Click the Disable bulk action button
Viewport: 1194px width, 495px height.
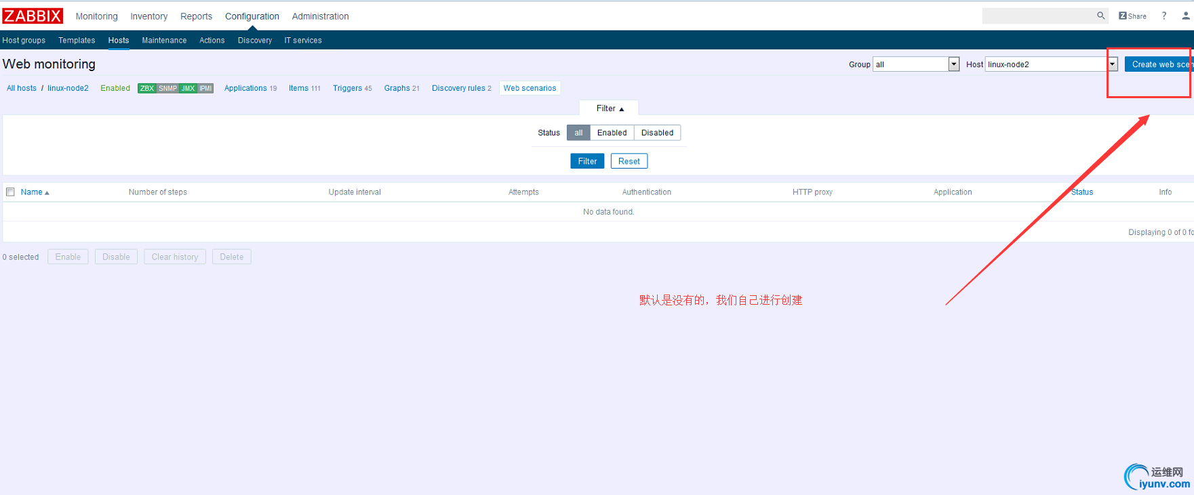(x=116, y=257)
